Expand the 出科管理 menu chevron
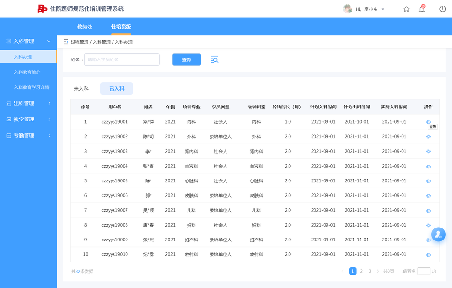This screenshot has width=452, height=288. 50,103
